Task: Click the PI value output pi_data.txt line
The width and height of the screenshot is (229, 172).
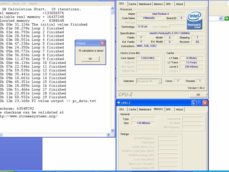Action: pyautogui.click(x=48, y=101)
